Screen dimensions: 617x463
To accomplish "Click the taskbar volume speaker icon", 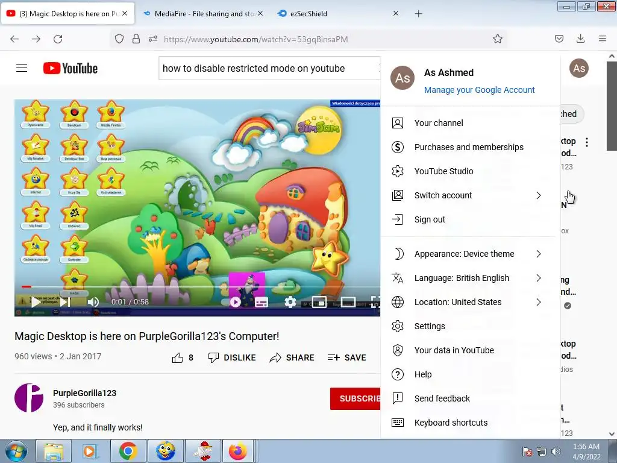I will click(x=556, y=452).
